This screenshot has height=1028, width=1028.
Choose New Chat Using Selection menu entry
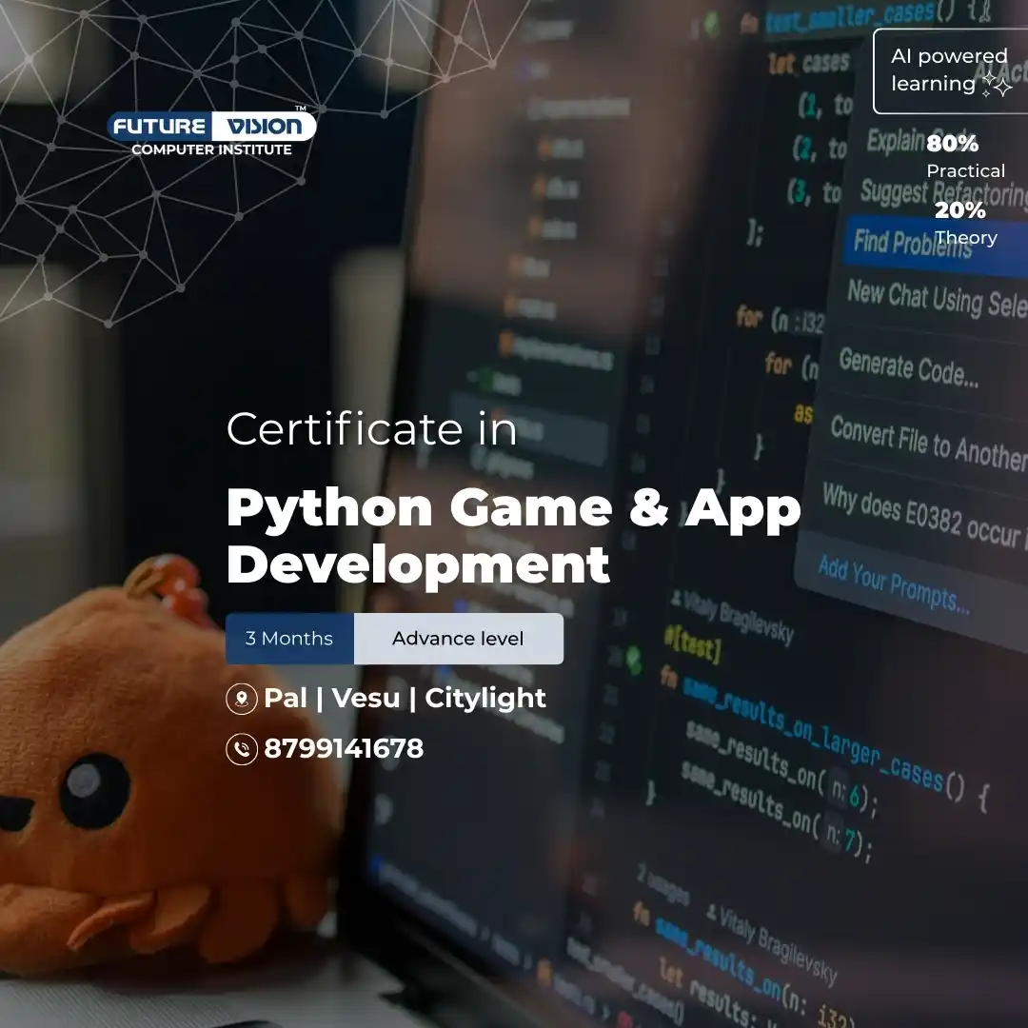point(938,299)
